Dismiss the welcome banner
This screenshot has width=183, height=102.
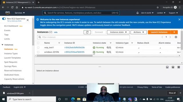pyautogui.click(x=179, y=20)
